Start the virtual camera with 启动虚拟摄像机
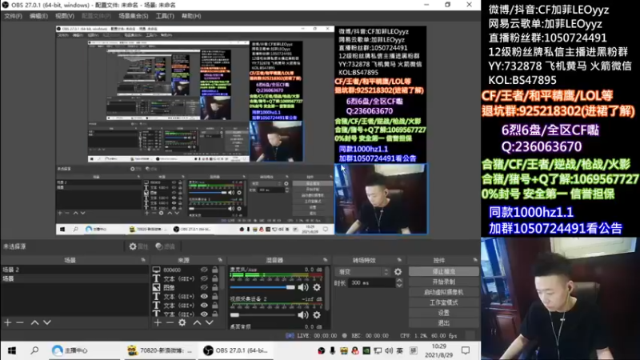 444,292
